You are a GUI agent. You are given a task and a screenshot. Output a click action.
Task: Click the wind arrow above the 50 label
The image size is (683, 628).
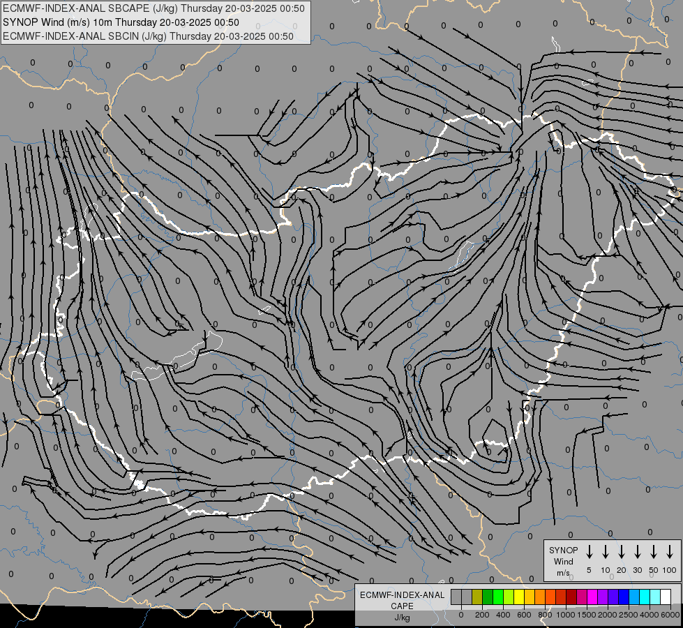point(654,552)
